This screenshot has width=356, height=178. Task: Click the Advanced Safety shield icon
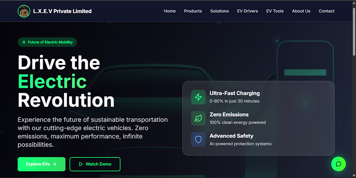point(198,140)
